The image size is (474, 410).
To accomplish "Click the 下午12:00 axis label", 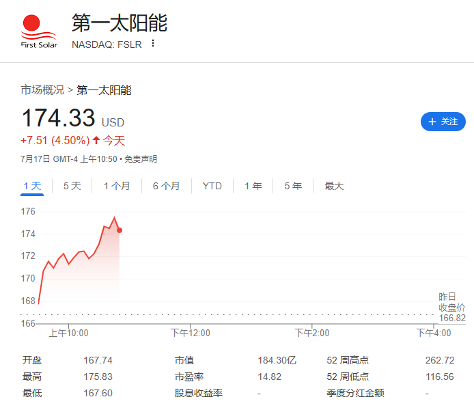I will click(190, 333).
